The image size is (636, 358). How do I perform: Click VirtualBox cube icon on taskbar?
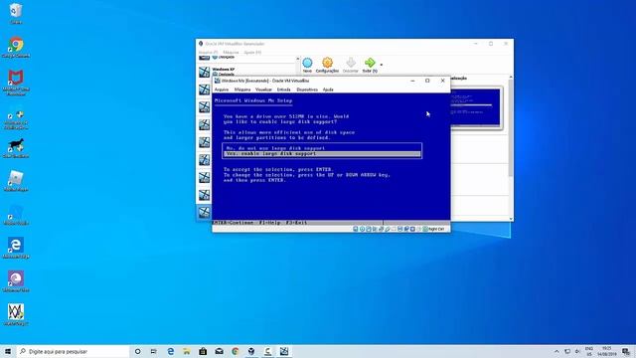(251, 351)
